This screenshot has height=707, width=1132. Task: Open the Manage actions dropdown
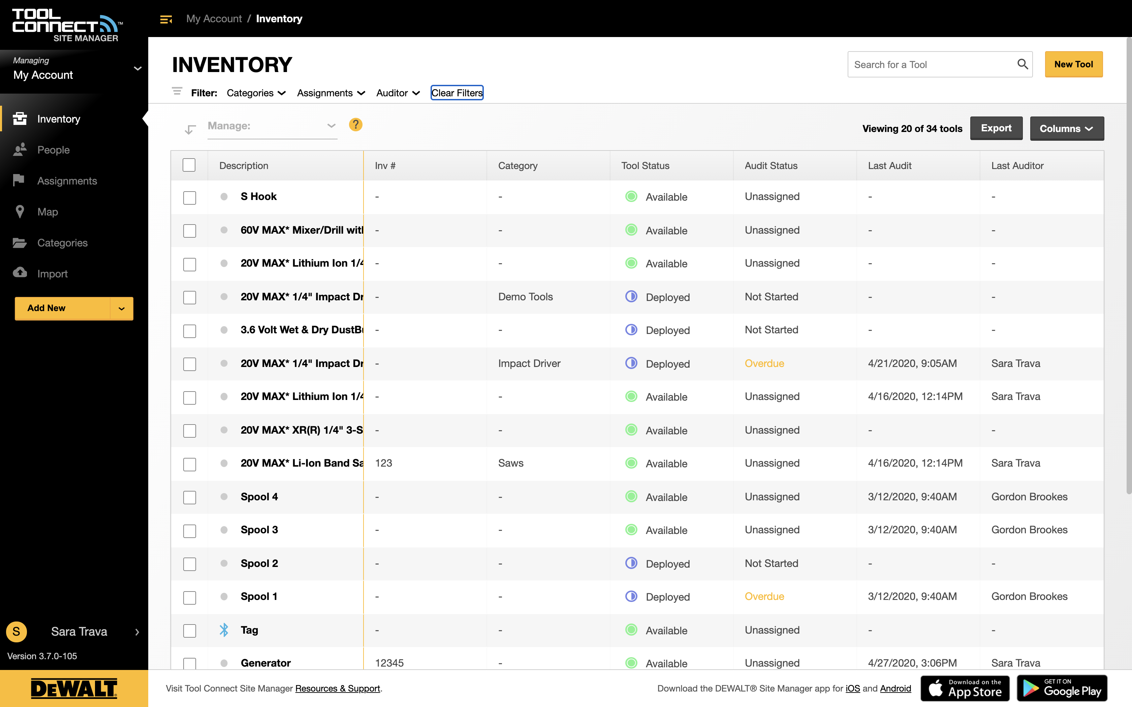coord(272,126)
